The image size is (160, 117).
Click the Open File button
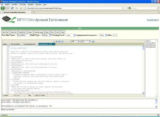[13, 32]
